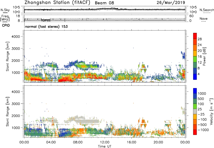
Task: Select the 12:00 time tick label
Action: coord(105,142)
